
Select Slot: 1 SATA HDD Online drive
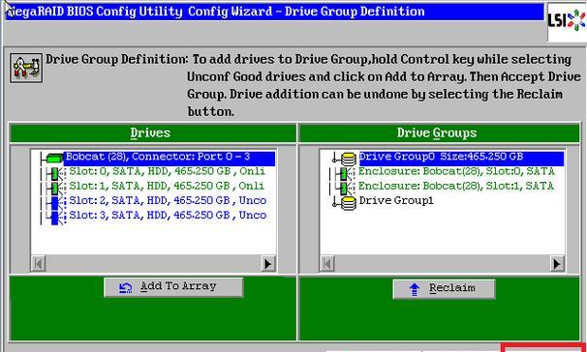coord(168,186)
